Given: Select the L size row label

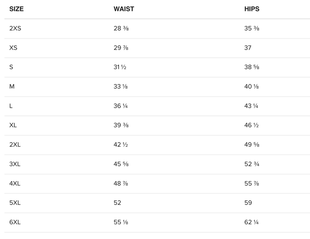Looking at the screenshot, I should pos(11,106).
